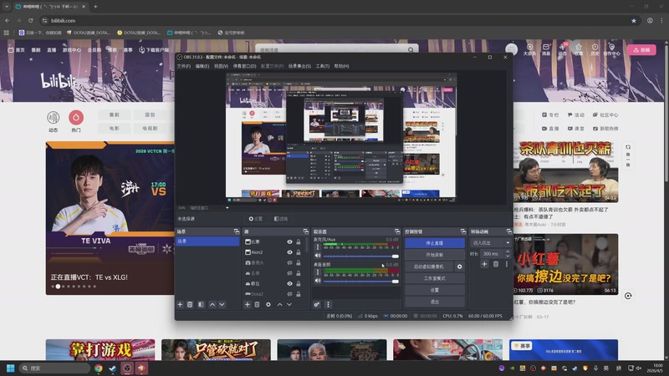
Task: Move scene down in Scenes panel
Action: [222, 304]
